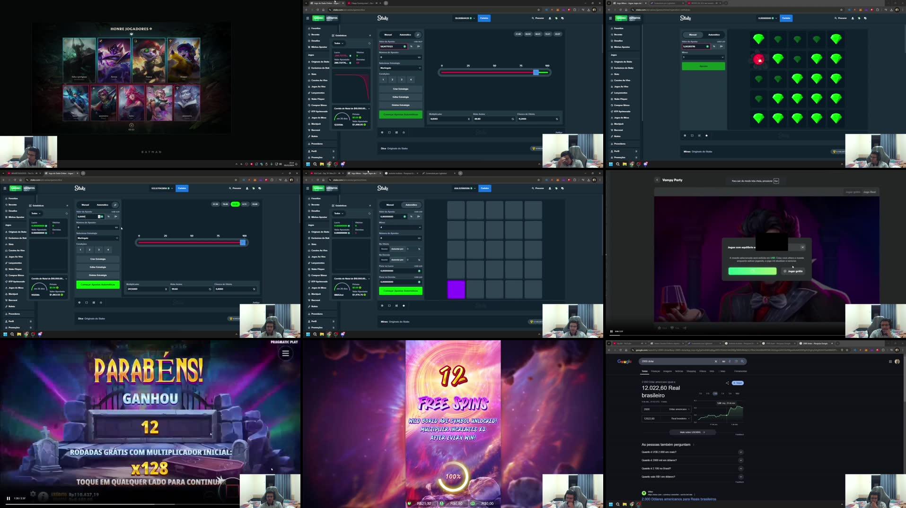
Task: Open the Martingale strategy dropdown in red-graph Dice window
Action: pyautogui.click(x=400, y=68)
